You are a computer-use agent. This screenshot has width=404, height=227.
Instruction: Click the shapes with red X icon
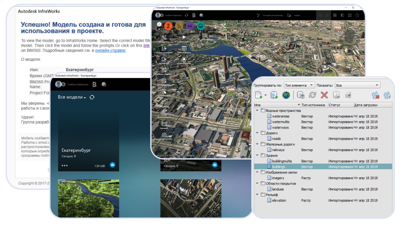tap(375, 95)
